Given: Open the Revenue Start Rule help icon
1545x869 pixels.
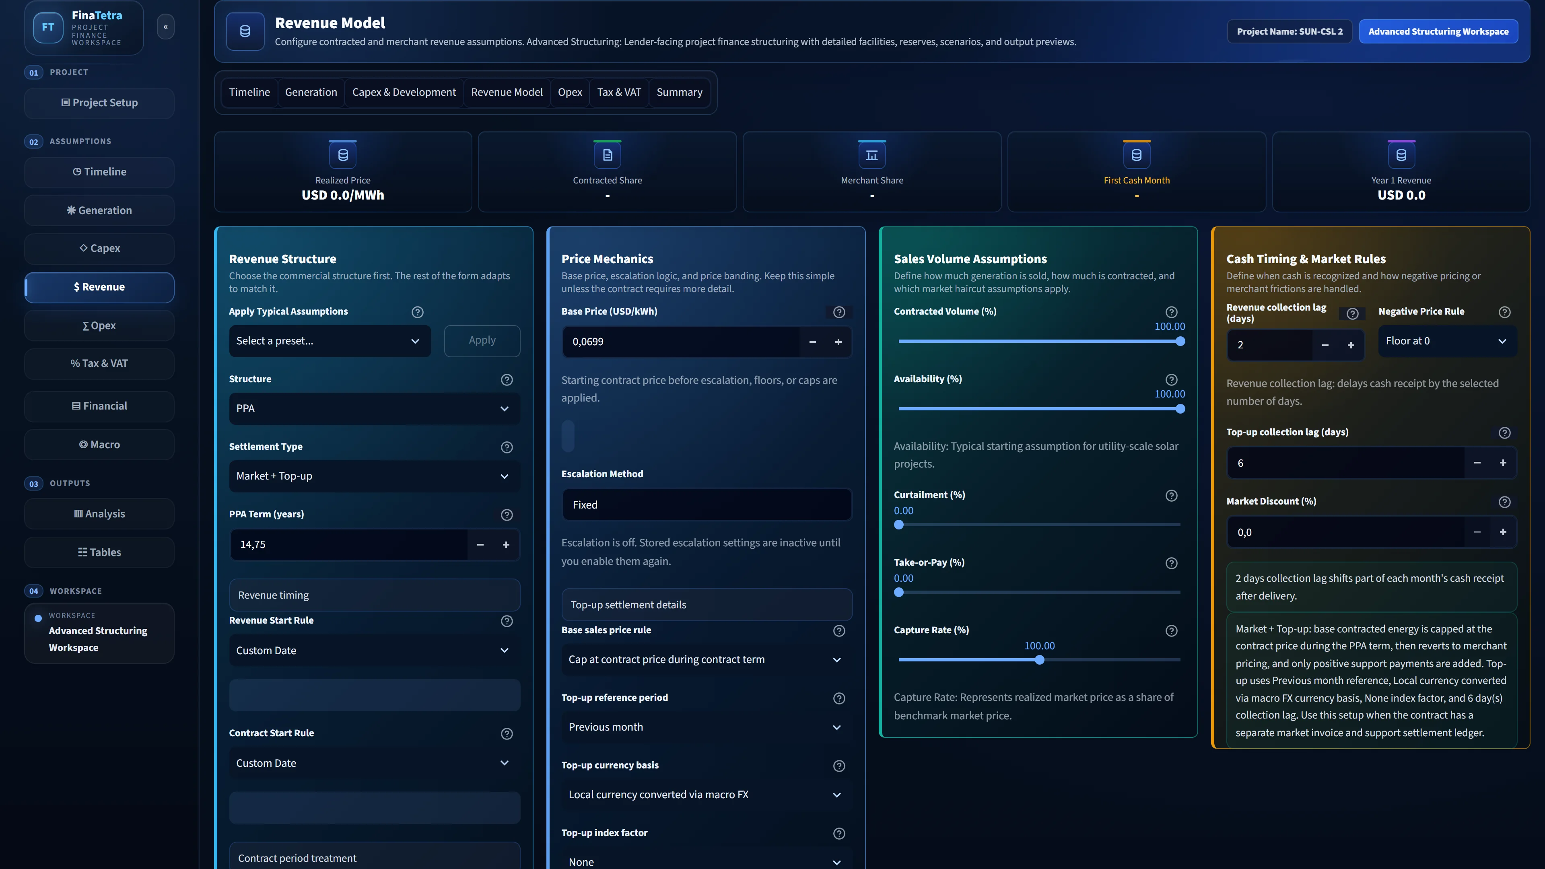Looking at the screenshot, I should click(x=507, y=621).
